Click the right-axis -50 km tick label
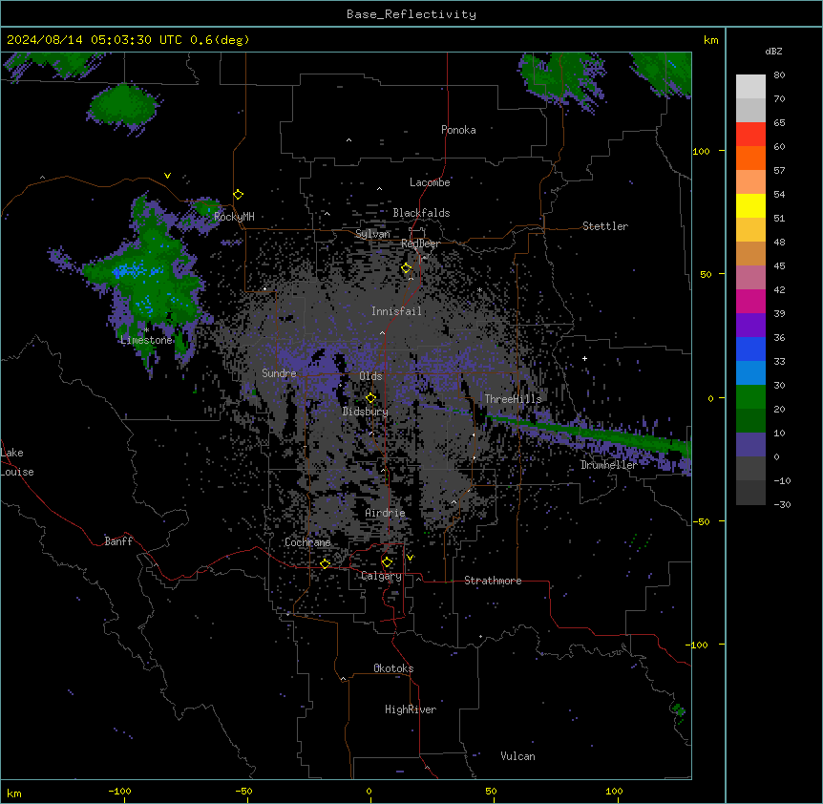 click(x=701, y=521)
